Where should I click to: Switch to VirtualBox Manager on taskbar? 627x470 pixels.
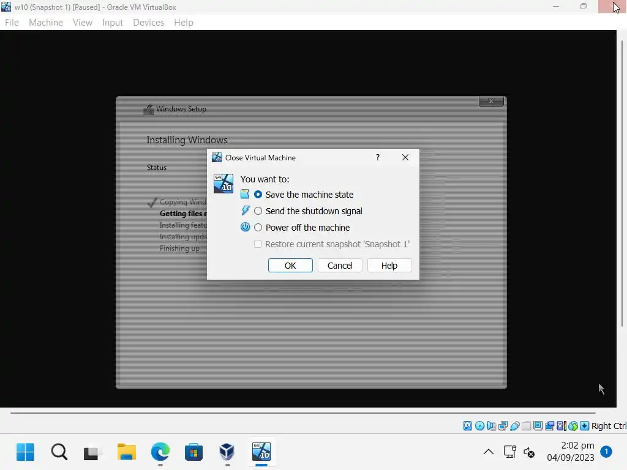click(x=227, y=452)
